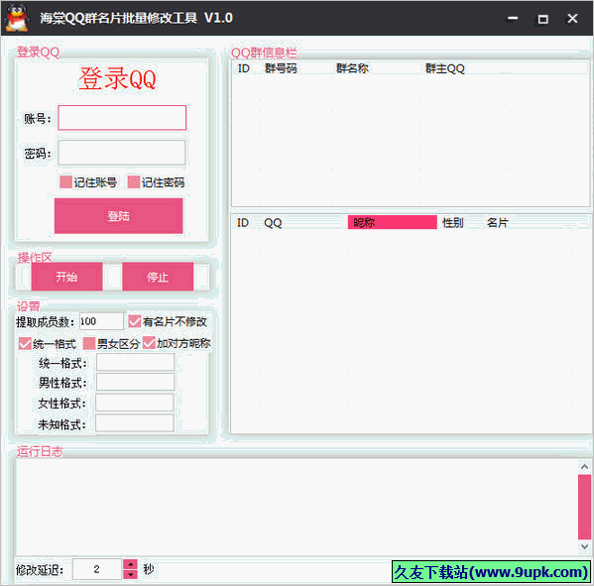This screenshot has height=586, width=594.
Task: Click the 开始 start button
Action: click(x=66, y=277)
